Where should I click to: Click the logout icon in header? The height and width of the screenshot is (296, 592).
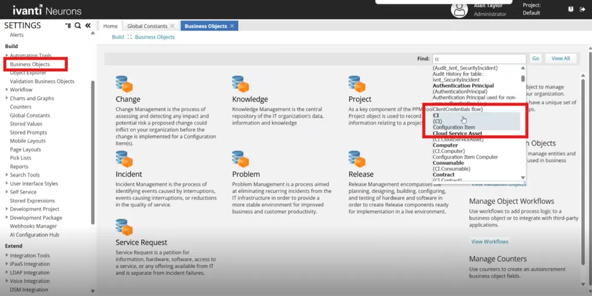click(x=582, y=10)
